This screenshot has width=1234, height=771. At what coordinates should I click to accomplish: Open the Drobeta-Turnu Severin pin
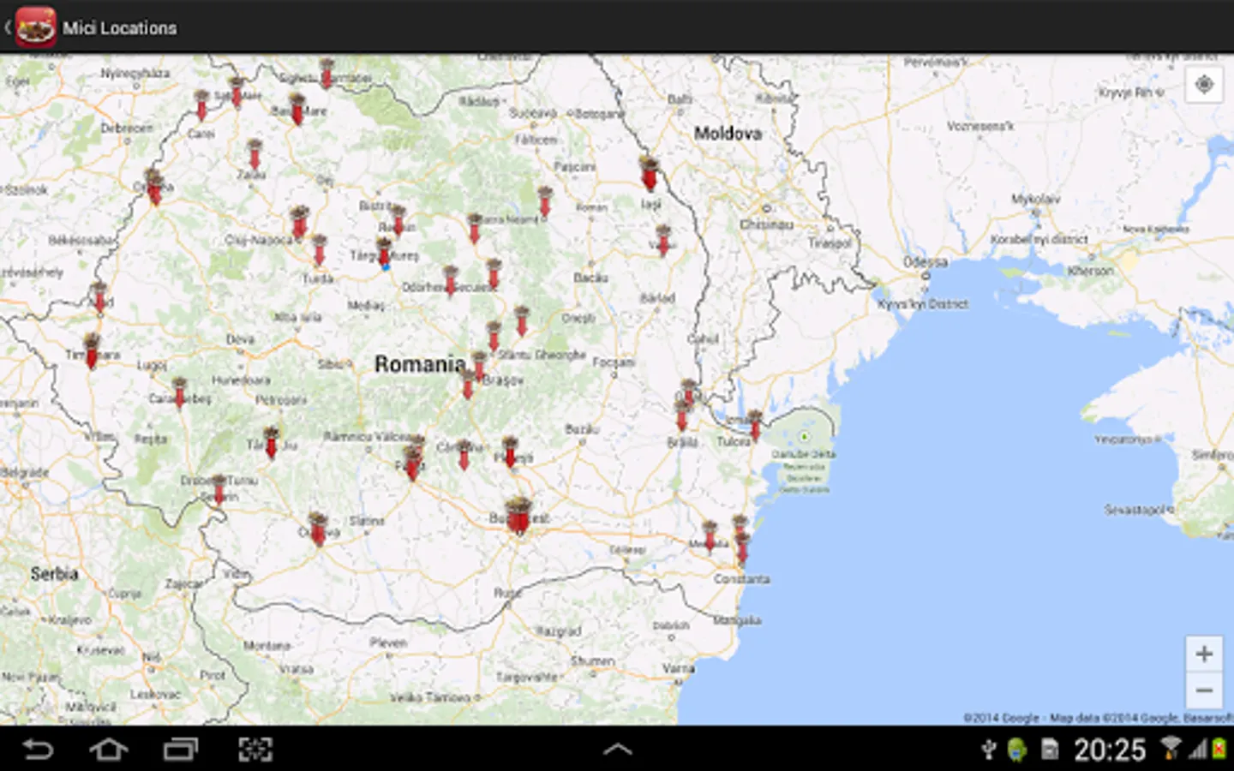coord(219,491)
